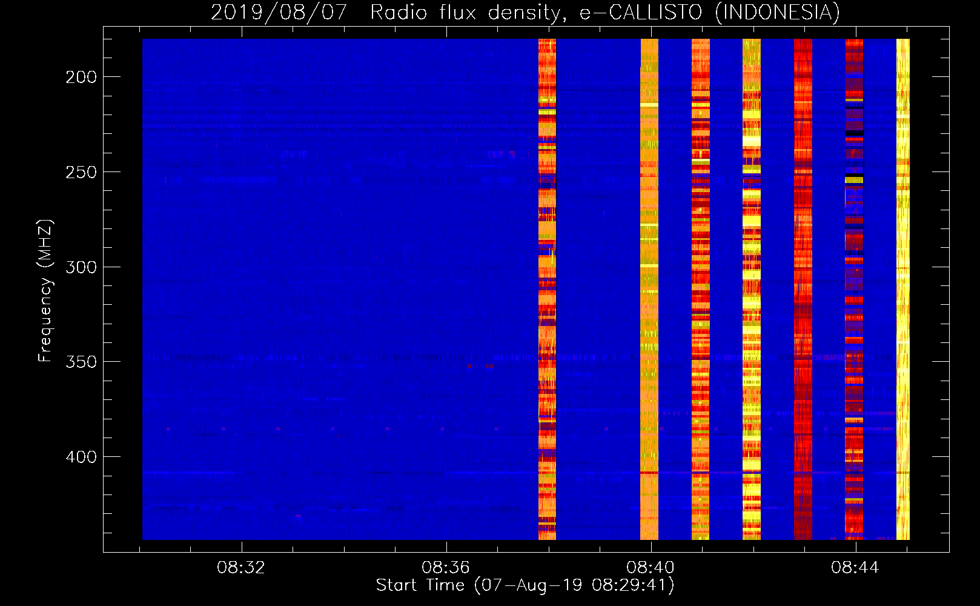Click the plot title mentioning e-CALLISTO (INDONESIA)

(x=525, y=12)
